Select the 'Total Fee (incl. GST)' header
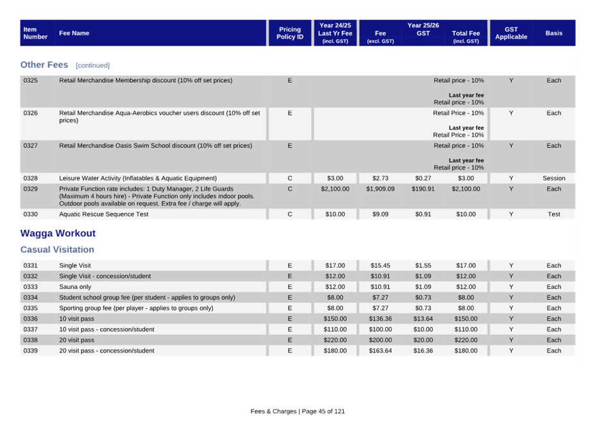The width and height of the screenshot is (595, 421). pyautogui.click(x=466, y=37)
